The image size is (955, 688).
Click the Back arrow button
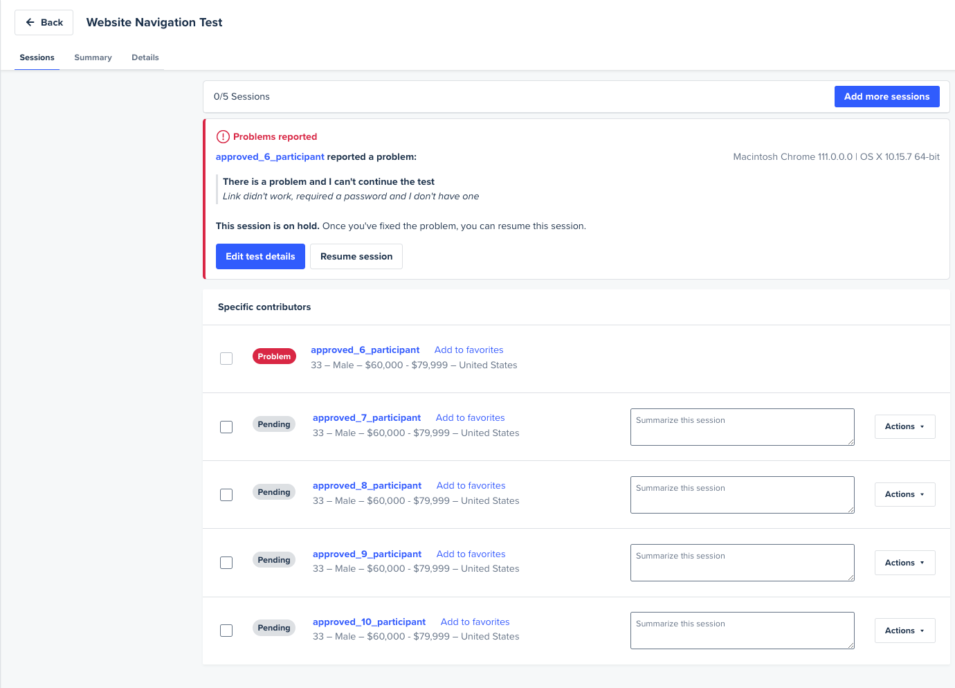point(44,23)
